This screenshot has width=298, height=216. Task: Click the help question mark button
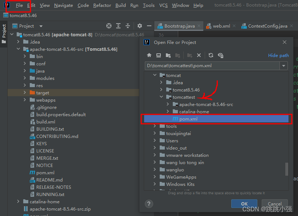149,204
